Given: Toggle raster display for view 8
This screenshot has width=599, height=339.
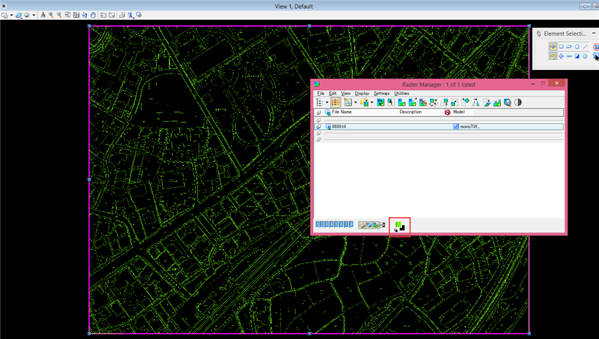Looking at the screenshot, I should (x=351, y=224).
